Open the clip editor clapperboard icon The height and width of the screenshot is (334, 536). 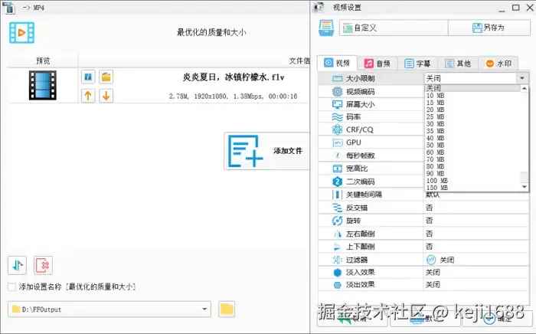point(106,77)
